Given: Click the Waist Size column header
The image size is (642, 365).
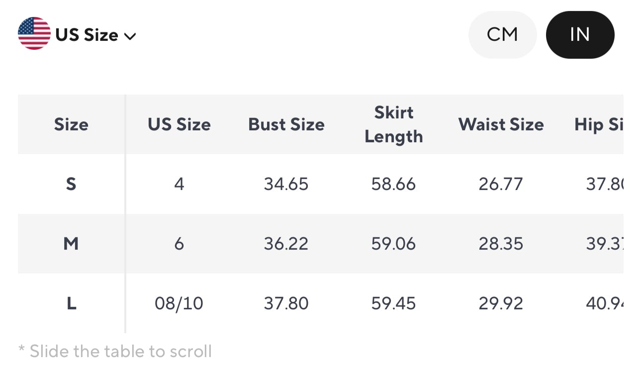Looking at the screenshot, I should click(x=501, y=124).
